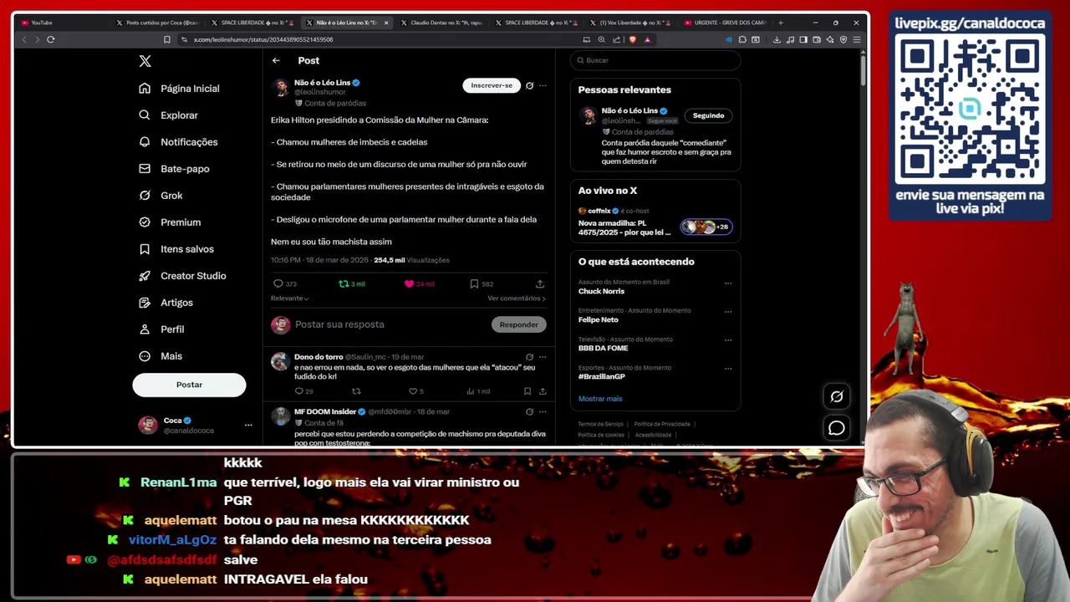Open Grok from the sidebar
Viewport: 1070px width, 602px height.
point(160,196)
